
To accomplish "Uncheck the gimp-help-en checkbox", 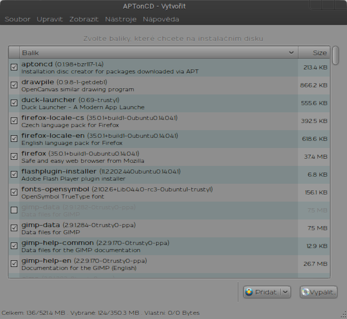I will (14, 264).
